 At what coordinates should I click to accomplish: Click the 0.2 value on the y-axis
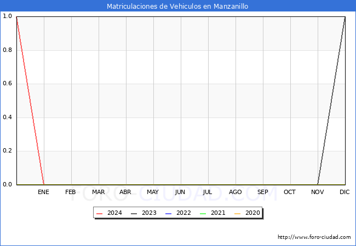pyautogui.click(x=7, y=151)
